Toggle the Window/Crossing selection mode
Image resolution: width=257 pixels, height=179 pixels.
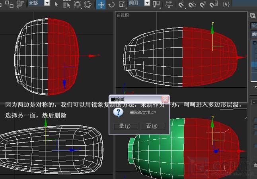(88, 4)
